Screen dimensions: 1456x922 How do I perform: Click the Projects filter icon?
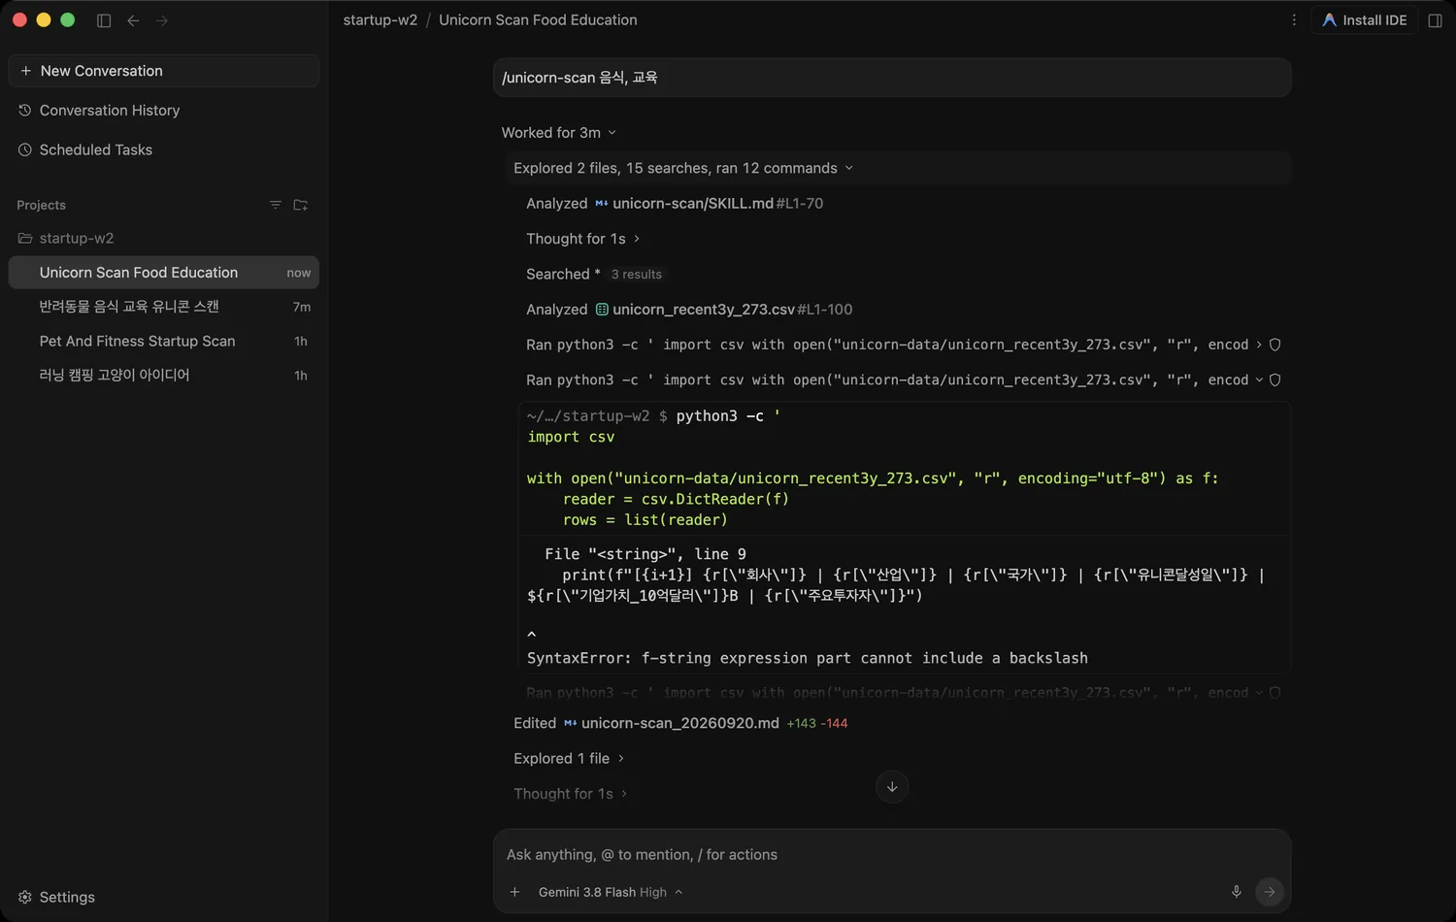[x=276, y=205]
